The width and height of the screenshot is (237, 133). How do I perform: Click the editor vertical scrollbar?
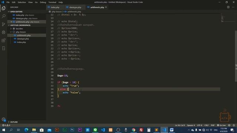tap(236, 56)
